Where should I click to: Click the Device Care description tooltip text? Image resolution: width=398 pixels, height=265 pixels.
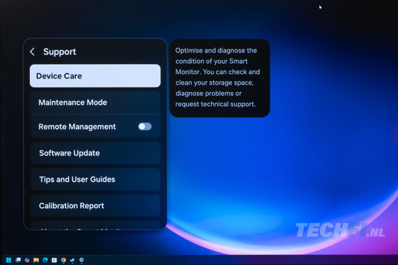point(217,77)
